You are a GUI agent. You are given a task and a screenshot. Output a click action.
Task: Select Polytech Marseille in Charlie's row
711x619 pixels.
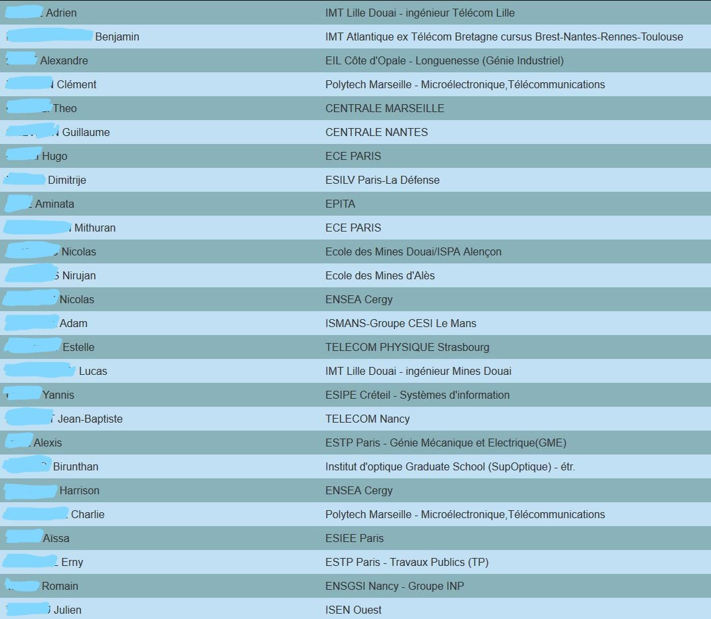pos(465,515)
